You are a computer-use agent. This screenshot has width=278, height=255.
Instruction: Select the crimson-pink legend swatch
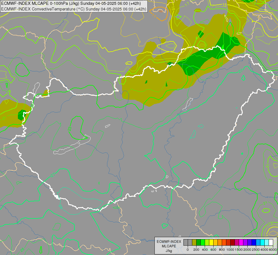point(237,243)
